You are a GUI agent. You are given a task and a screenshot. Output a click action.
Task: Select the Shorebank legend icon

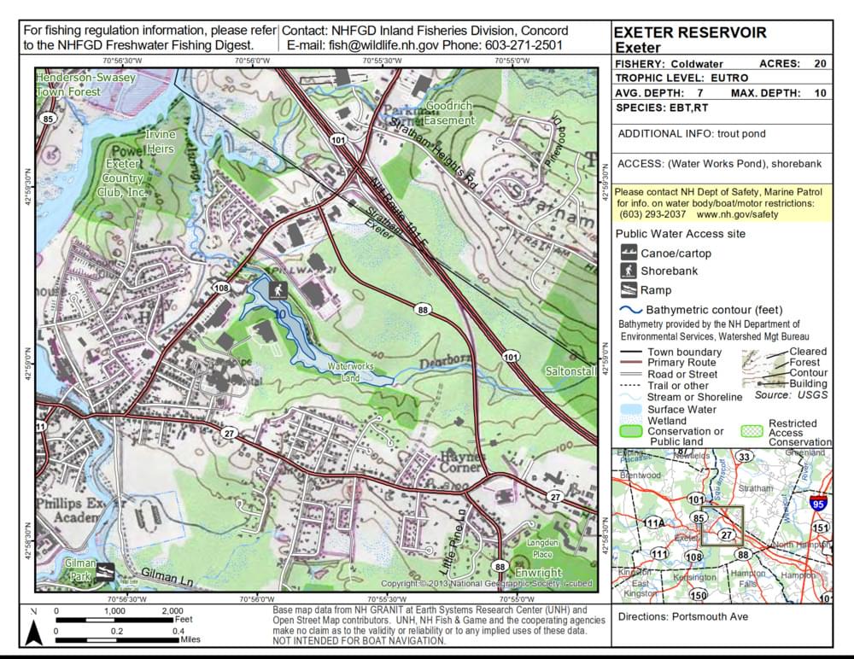(629, 271)
